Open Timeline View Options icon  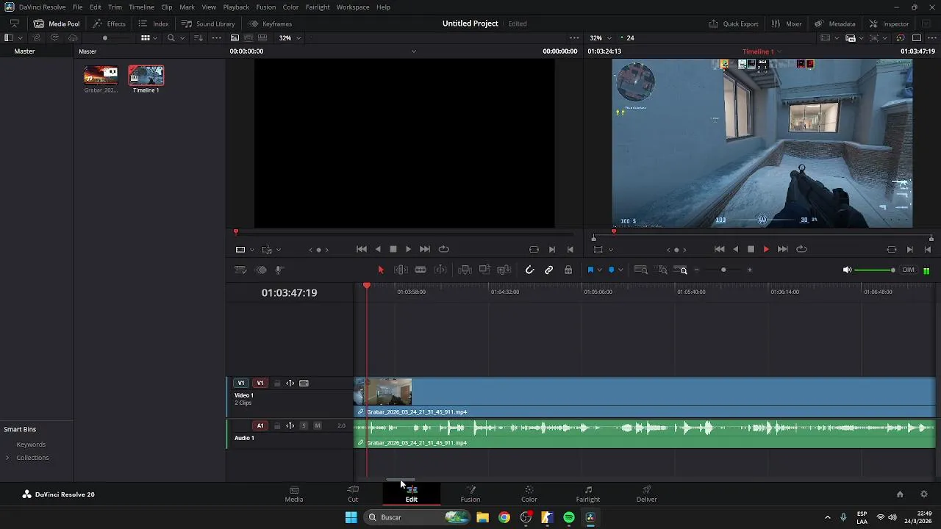[x=240, y=270]
